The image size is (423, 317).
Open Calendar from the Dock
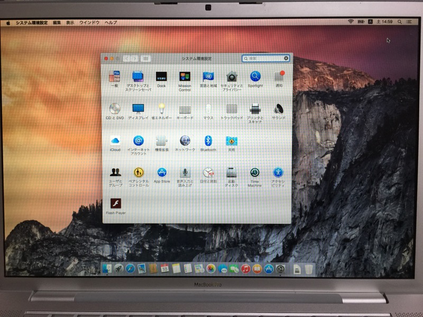point(164,269)
